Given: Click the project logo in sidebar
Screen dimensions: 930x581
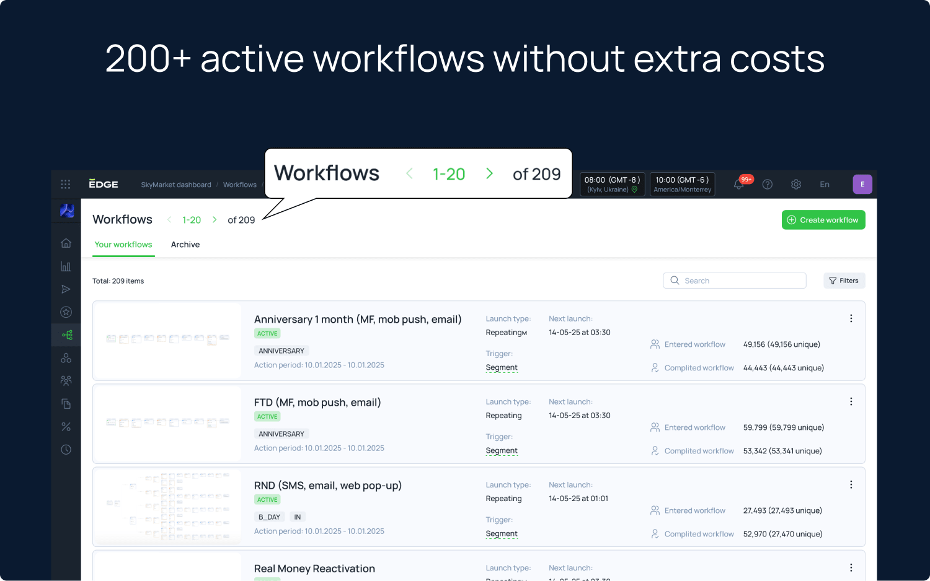Looking at the screenshot, I should click(x=66, y=211).
